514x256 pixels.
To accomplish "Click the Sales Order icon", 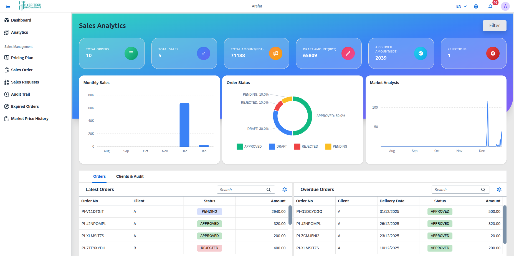I will click(x=6, y=70).
